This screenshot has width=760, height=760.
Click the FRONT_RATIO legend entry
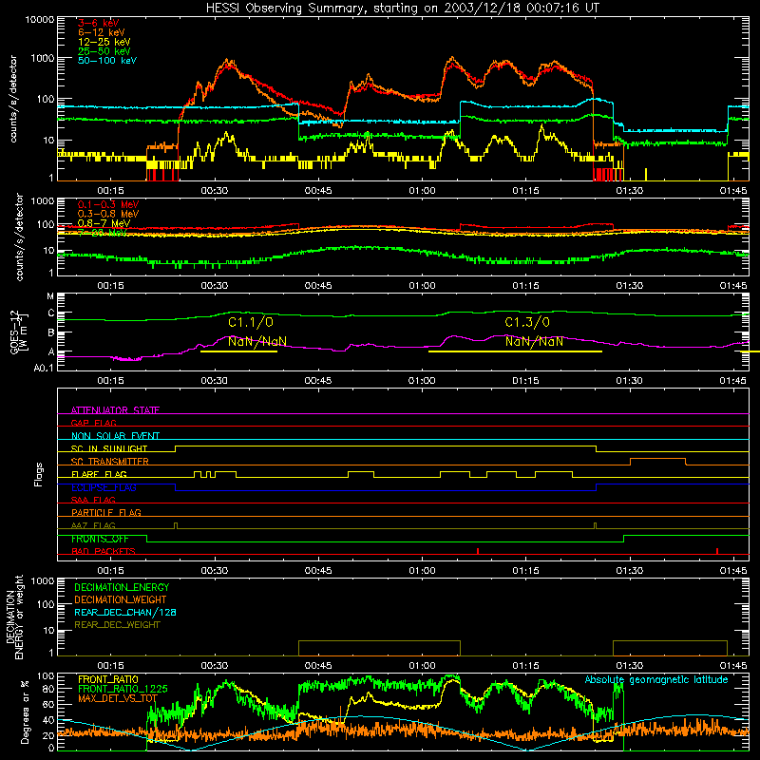click(x=107, y=679)
